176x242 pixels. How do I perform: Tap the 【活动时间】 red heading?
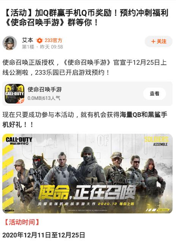(x=22, y=222)
